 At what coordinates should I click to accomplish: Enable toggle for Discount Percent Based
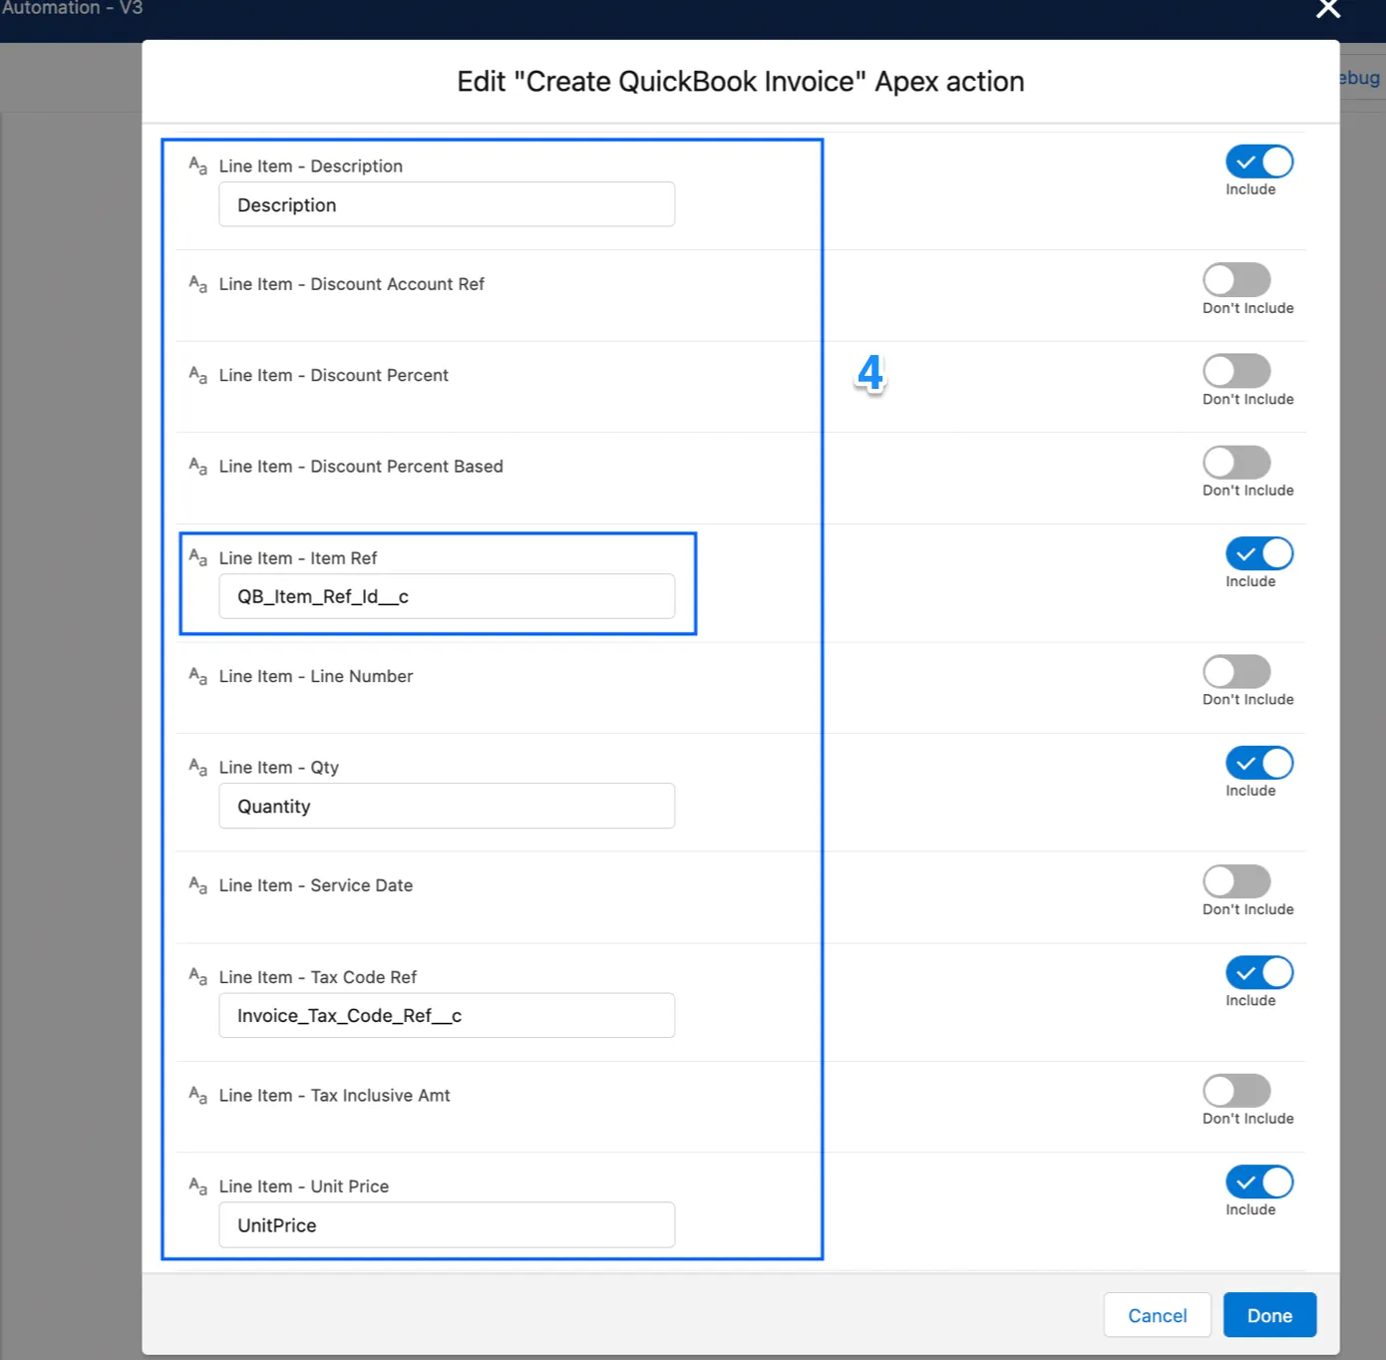click(1236, 463)
